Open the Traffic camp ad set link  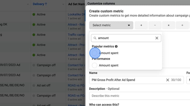point(76,35)
